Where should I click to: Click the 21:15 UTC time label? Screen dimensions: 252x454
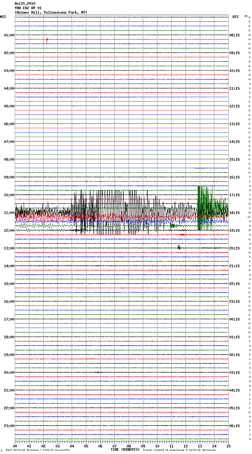235,266
